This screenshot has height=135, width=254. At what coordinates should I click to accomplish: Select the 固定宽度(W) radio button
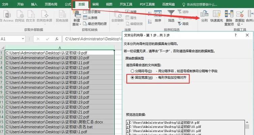click(133, 78)
